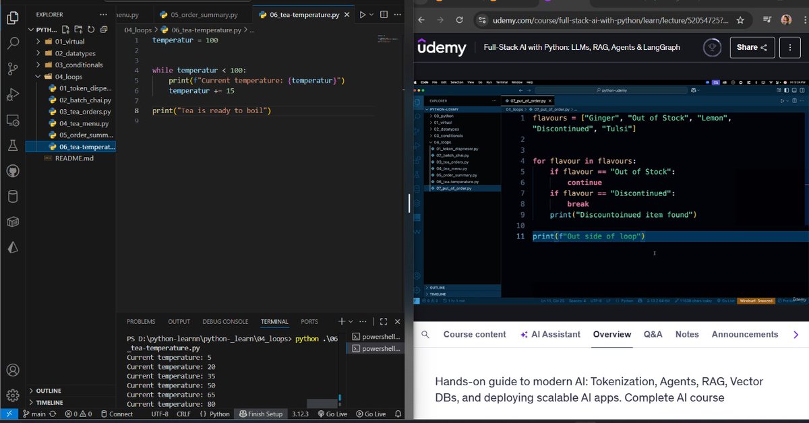Expand the TIMELINE section
The image size is (809, 423).
(70, 402)
